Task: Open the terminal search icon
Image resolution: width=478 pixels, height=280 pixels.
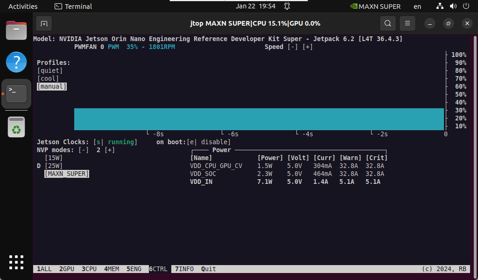Action: click(387, 23)
